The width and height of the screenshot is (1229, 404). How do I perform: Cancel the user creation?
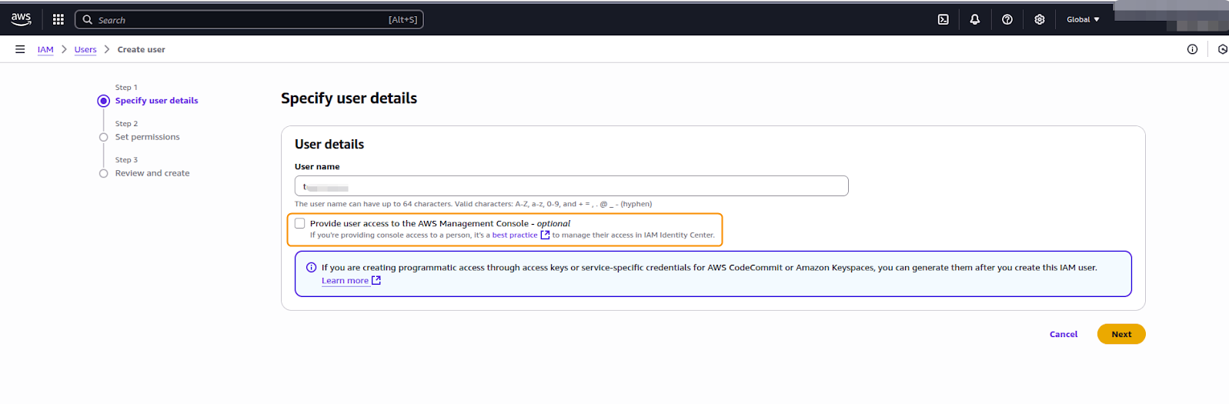[x=1063, y=334]
